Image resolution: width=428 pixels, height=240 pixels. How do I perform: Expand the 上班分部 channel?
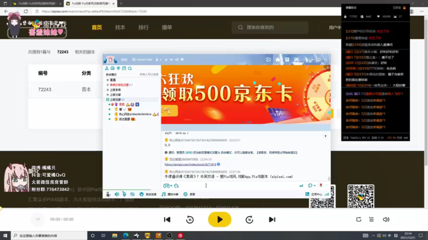coord(108,95)
